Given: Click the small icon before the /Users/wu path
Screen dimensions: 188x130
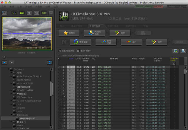Looking at the screenshot, I should pos(59,56).
